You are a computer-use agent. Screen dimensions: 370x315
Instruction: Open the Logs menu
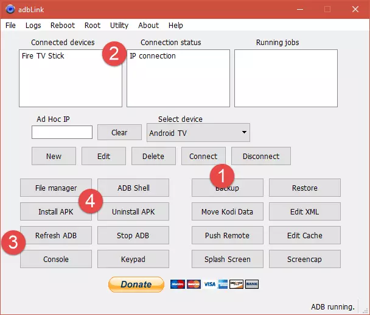tap(33, 25)
